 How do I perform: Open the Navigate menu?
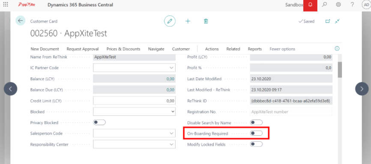click(156, 49)
